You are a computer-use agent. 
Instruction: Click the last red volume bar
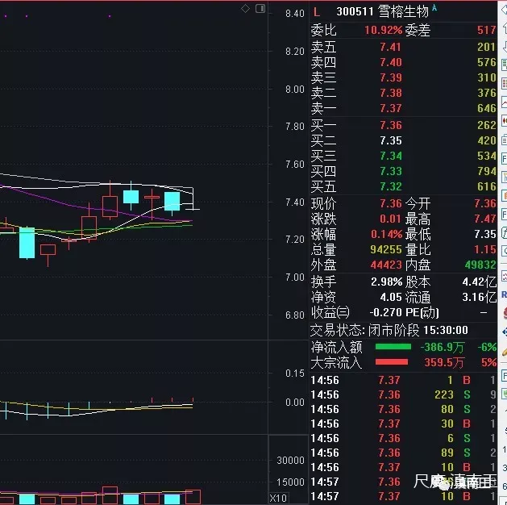(193, 498)
